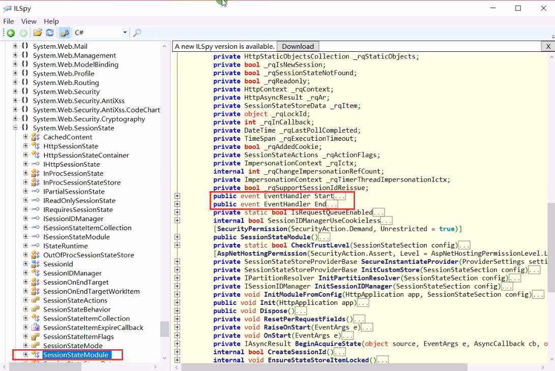Select ISessionStateModule in the tree

coord(76,237)
